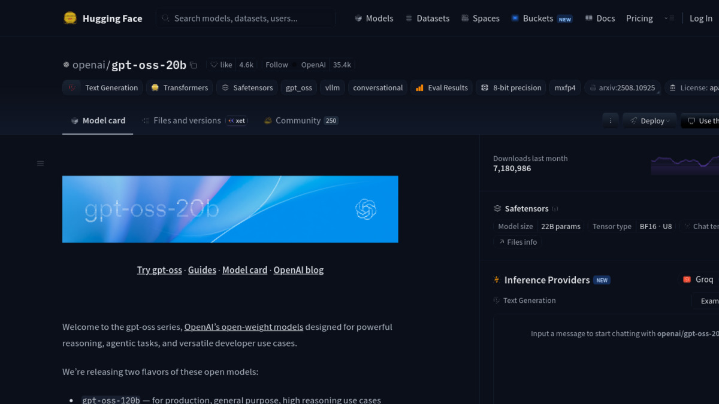This screenshot has height=404, width=719.
Task: Select the 8-bit precision tag
Action: click(511, 87)
